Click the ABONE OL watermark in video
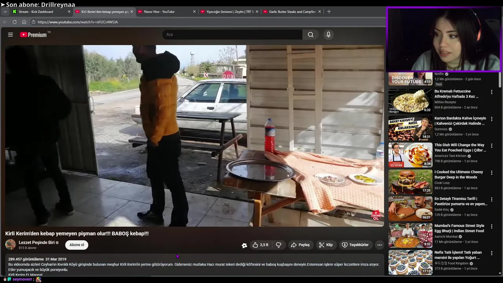 click(376, 215)
